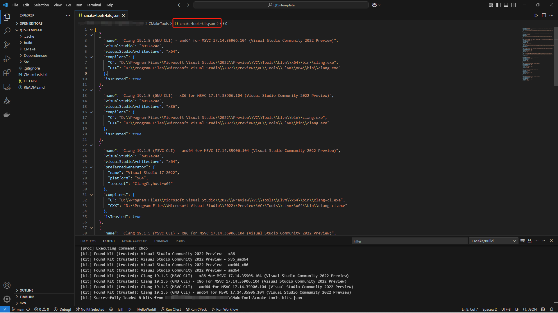Expand the Dependencies folder

[36, 55]
